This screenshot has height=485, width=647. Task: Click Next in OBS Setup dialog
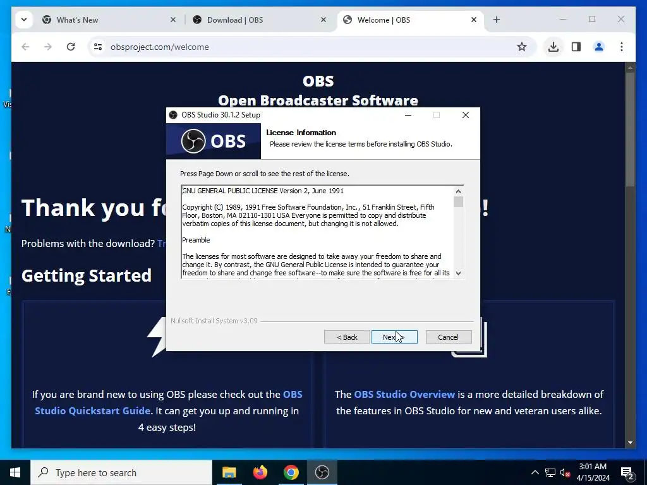394,337
